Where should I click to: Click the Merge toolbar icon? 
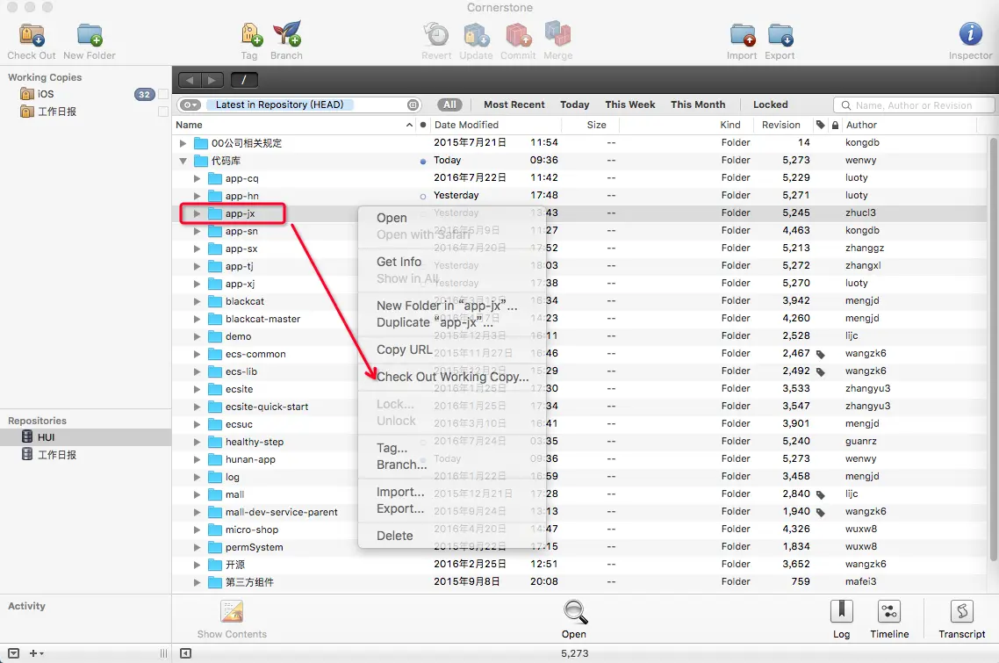coord(558,33)
